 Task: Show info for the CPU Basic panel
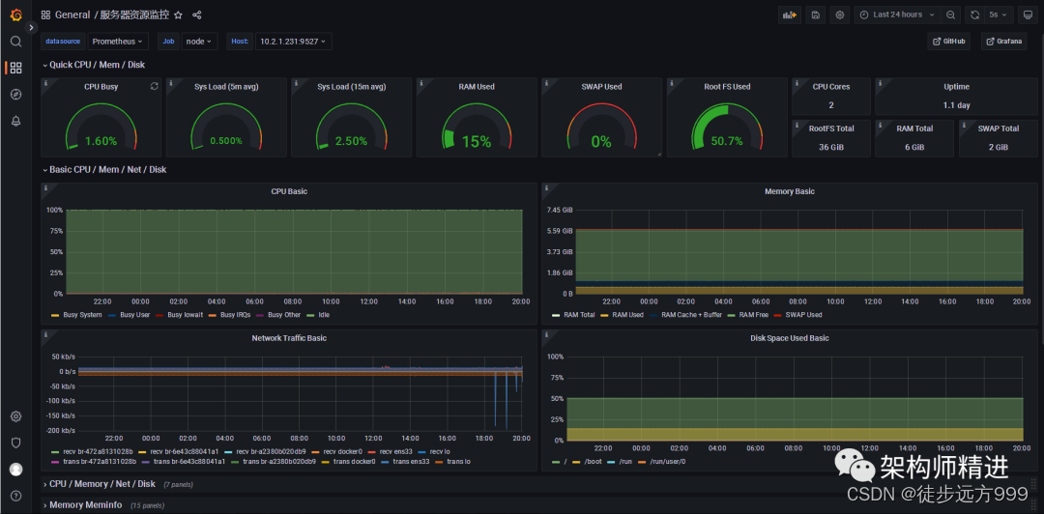coord(45,187)
